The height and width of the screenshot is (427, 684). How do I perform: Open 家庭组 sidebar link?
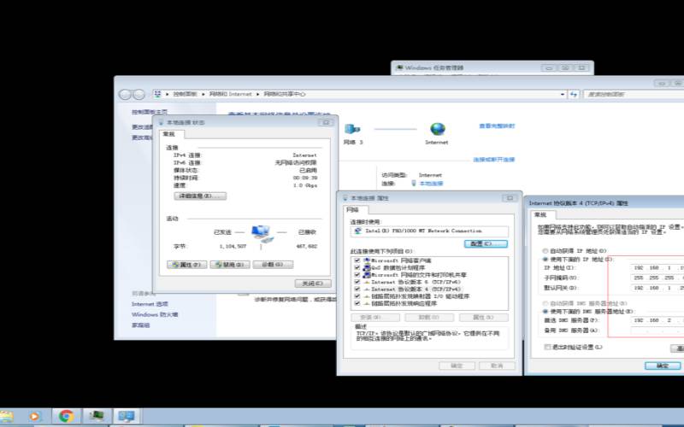pyautogui.click(x=141, y=325)
